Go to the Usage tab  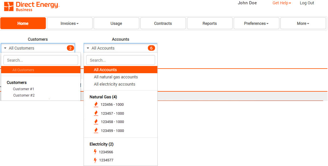click(x=116, y=23)
